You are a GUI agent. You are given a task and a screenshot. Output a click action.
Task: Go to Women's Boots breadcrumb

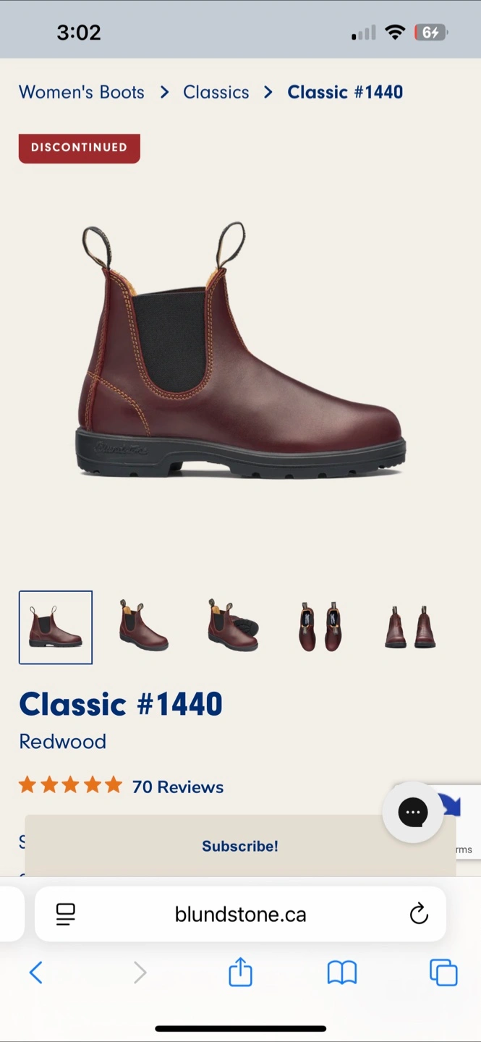(x=82, y=92)
